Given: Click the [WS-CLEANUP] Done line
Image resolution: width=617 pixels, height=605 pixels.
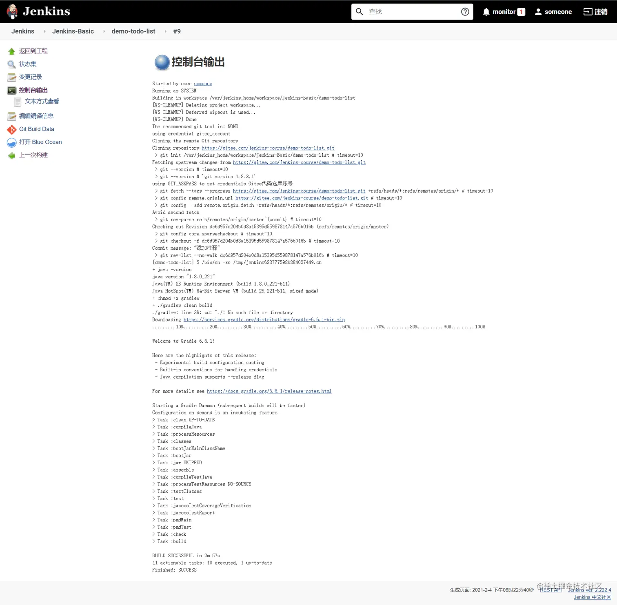Looking at the screenshot, I should (x=174, y=120).
